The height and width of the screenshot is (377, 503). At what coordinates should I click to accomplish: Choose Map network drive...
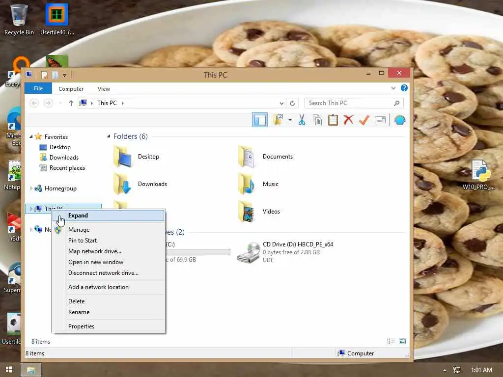point(109,251)
